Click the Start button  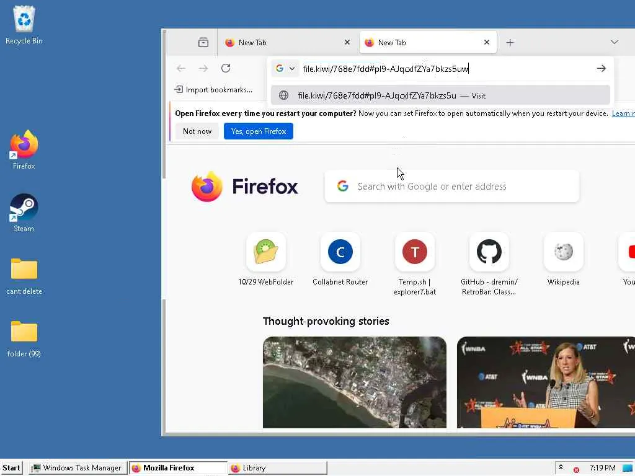(x=11, y=468)
